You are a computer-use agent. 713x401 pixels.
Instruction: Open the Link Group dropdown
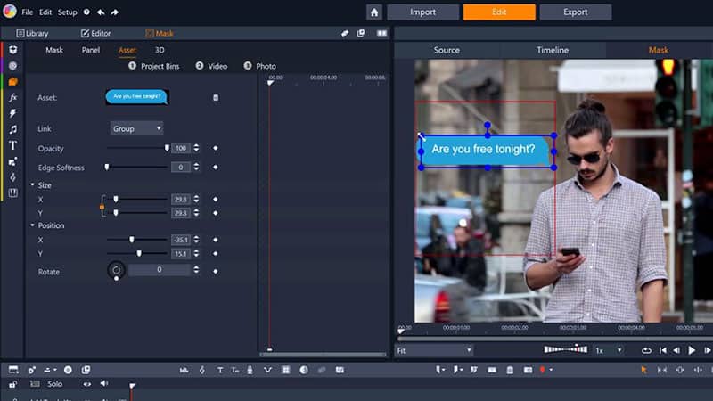click(x=135, y=128)
